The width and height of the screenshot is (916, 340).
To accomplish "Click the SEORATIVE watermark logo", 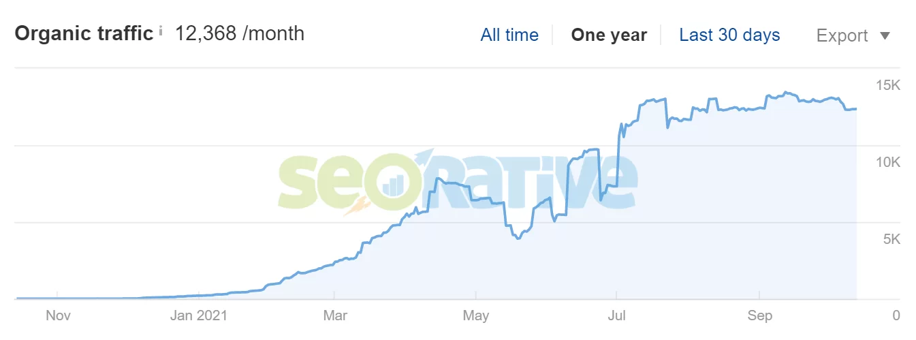I will [x=458, y=182].
